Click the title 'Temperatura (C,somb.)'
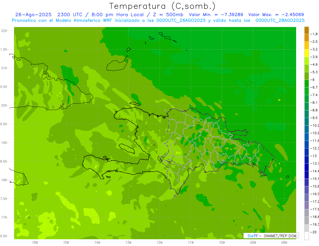The width and height of the screenshot is (319, 246). click(x=162, y=6)
